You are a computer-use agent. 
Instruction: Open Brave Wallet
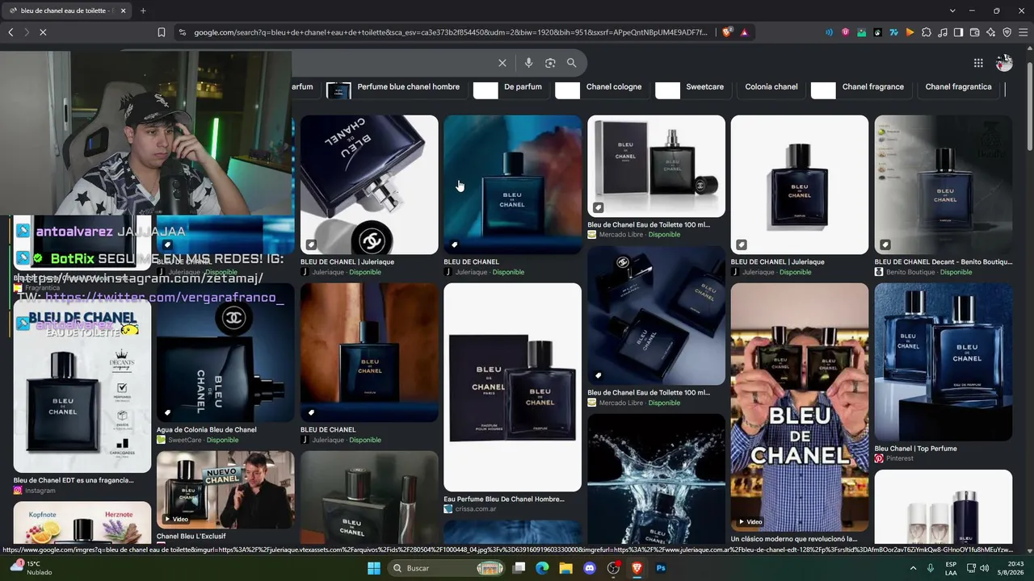pyautogui.click(x=974, y=32)
